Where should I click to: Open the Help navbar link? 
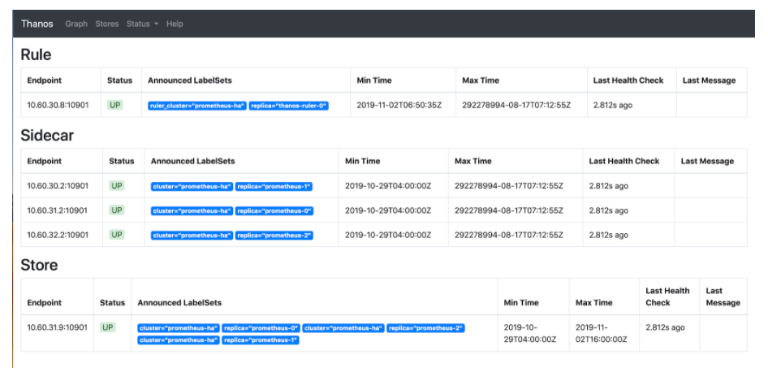175,24
